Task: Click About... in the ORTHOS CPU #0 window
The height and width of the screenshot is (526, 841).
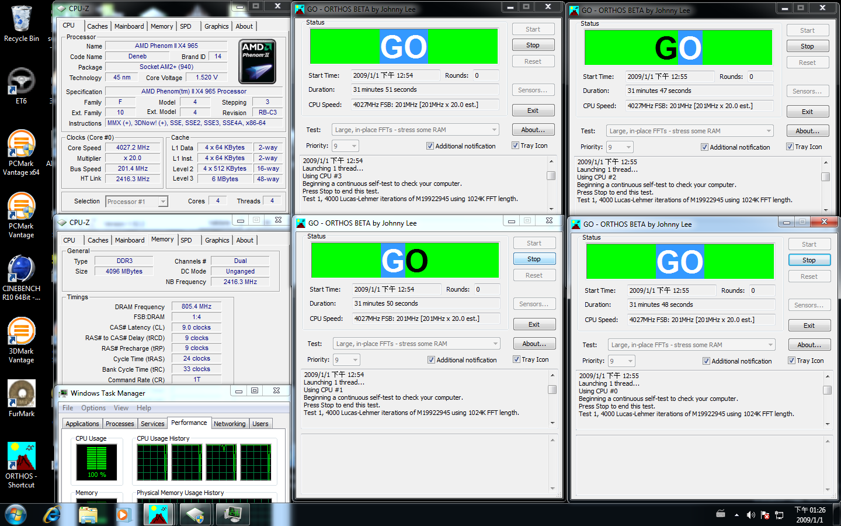Action: coord(809,345)
